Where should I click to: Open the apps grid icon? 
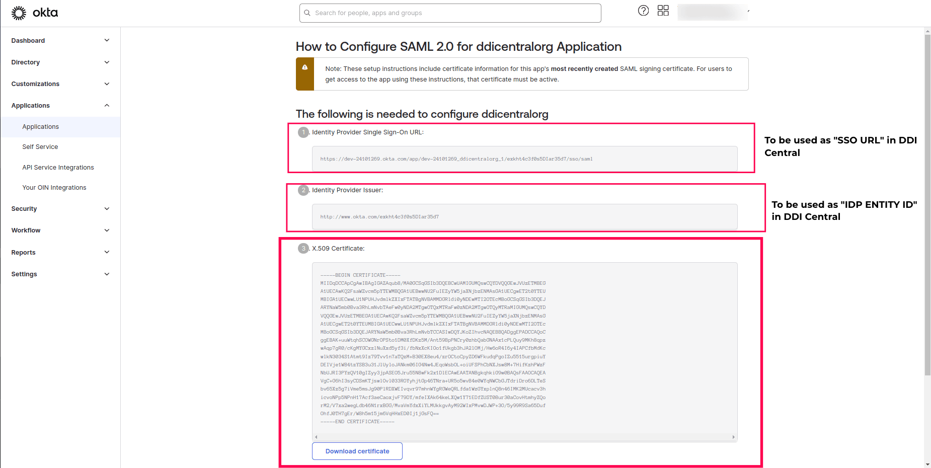coord(663,11)
